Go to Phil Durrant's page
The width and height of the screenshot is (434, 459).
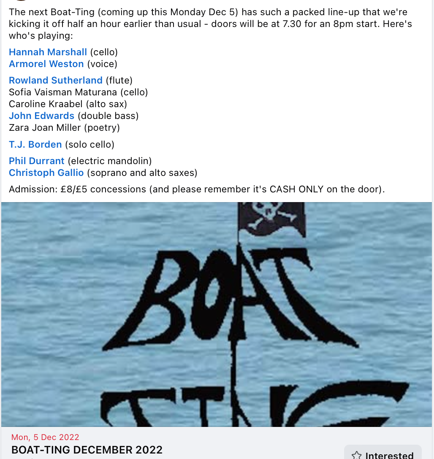[36, 161]
